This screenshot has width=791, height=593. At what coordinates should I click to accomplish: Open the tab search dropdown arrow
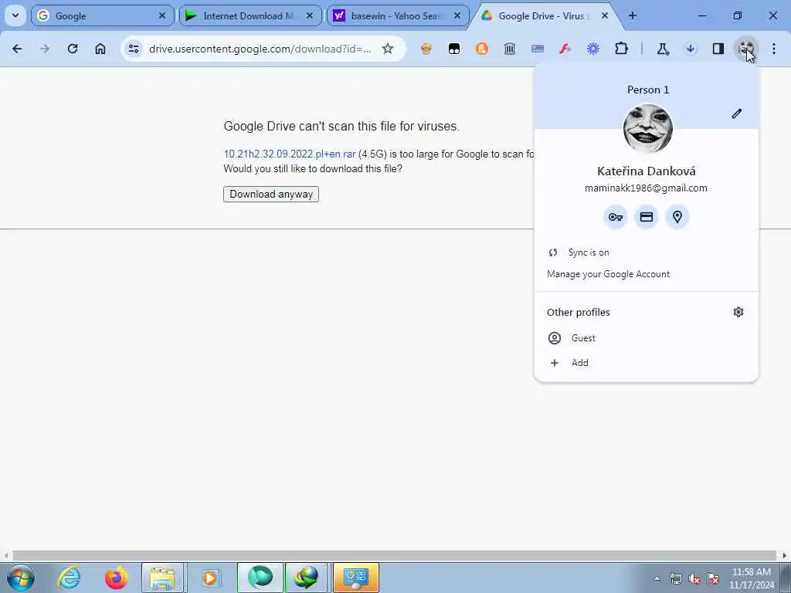15,15
